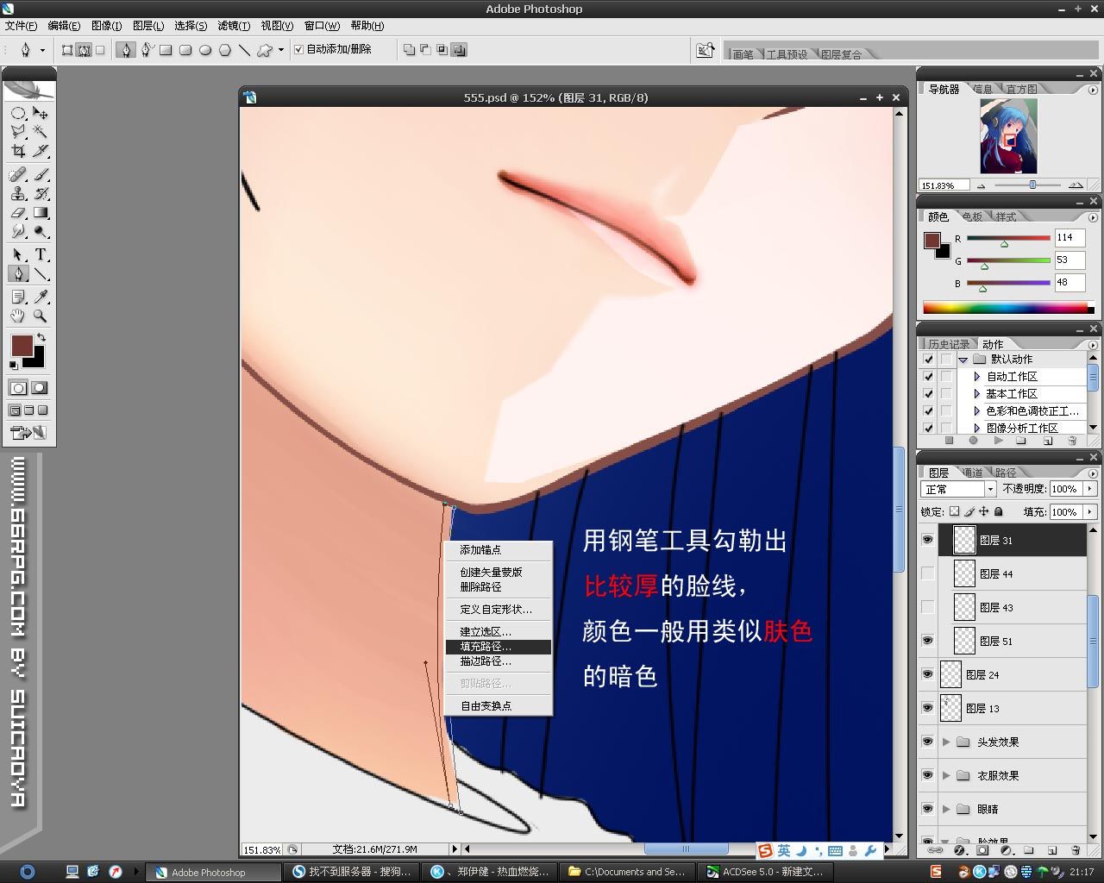The height and width of the screenshot is (883, 1104).
Task: Select the Move tool
Action: (x=41, y=113)
